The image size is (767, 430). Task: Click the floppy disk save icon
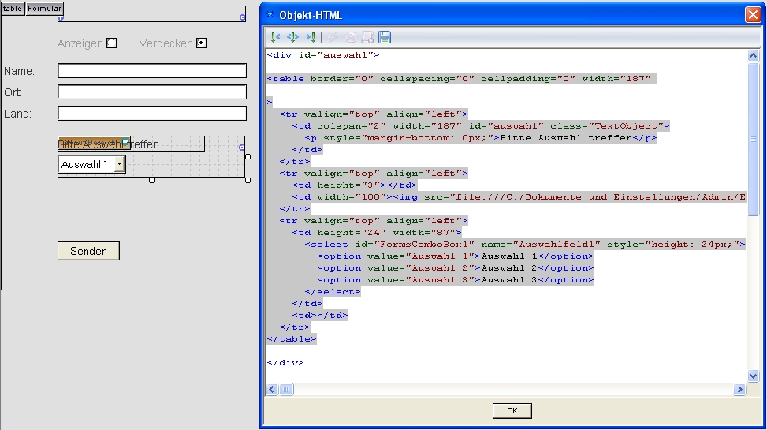pyautogui.click(x=385, y=37)
